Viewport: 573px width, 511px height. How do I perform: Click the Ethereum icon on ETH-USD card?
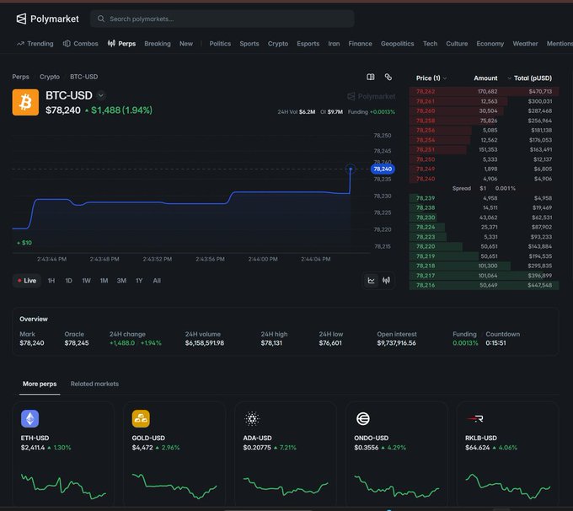point(30,419)
